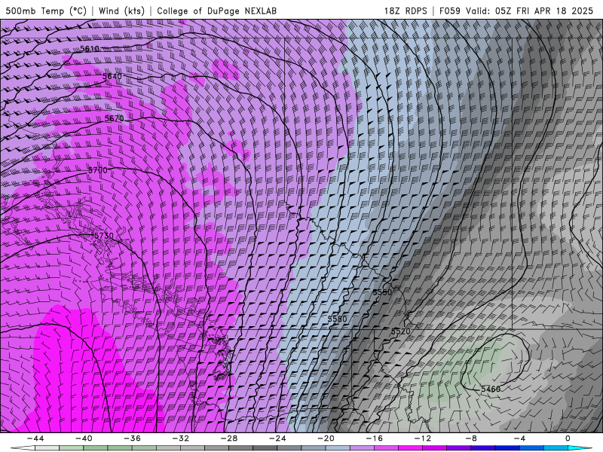This screenshot has width=603, height=452.
Task: Click the 0 colorbar tick label
Action: tap(568, 438)
